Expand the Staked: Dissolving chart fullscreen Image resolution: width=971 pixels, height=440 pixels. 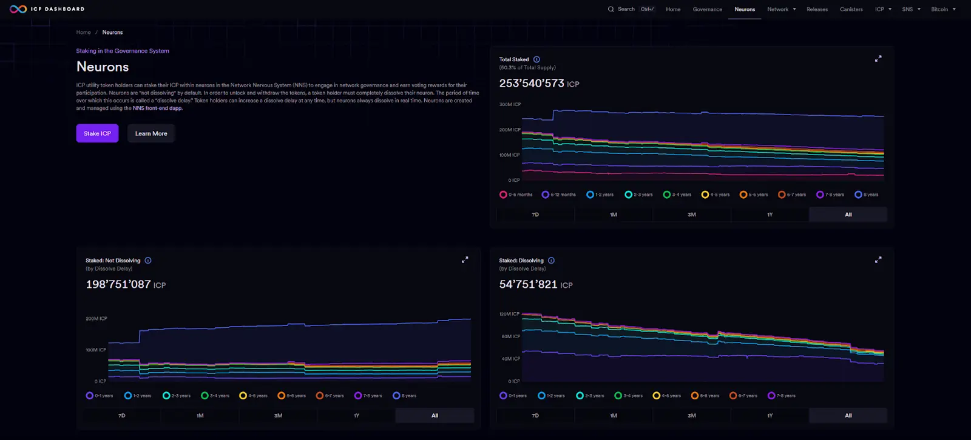[x=878, y=259]
